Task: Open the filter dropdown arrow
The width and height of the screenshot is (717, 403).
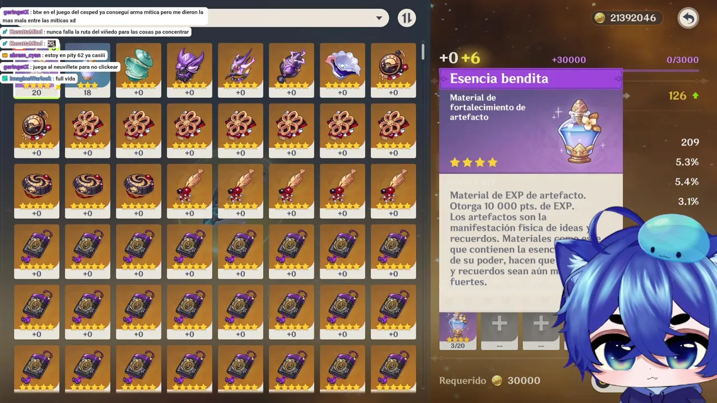Action: click(x=379, y=18)
